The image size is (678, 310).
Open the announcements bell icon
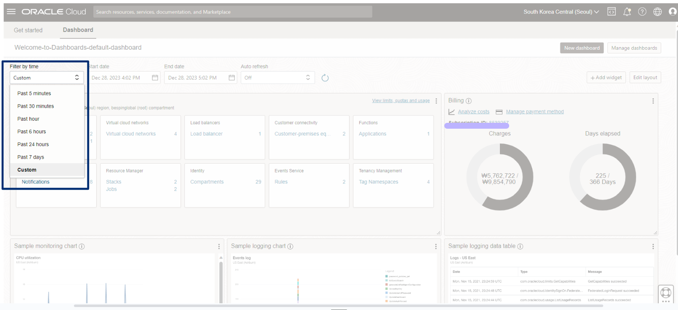627,12
